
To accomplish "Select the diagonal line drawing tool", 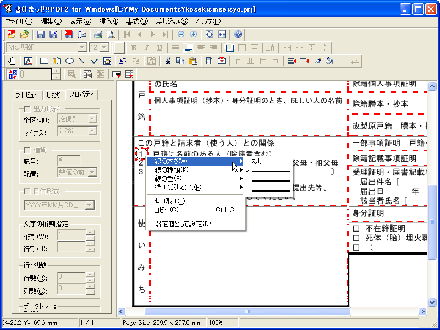I will (x=81, y=61).
